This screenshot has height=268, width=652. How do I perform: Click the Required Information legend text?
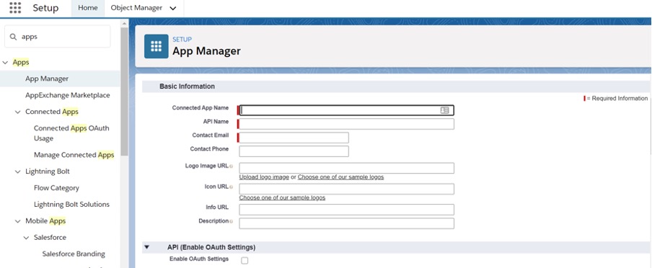[617, 99]
